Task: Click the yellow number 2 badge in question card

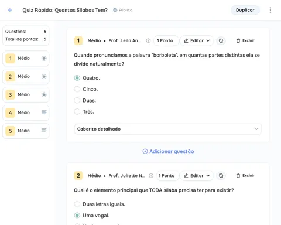Action: click(x=78, y=176)
